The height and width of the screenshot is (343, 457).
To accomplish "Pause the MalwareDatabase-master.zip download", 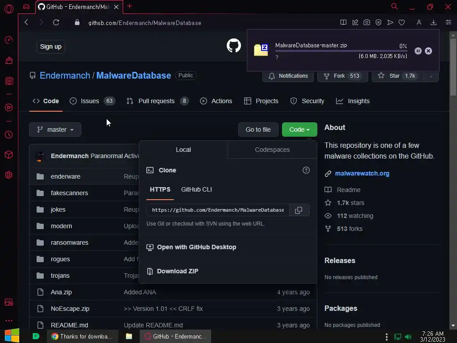I will [418, 51].
